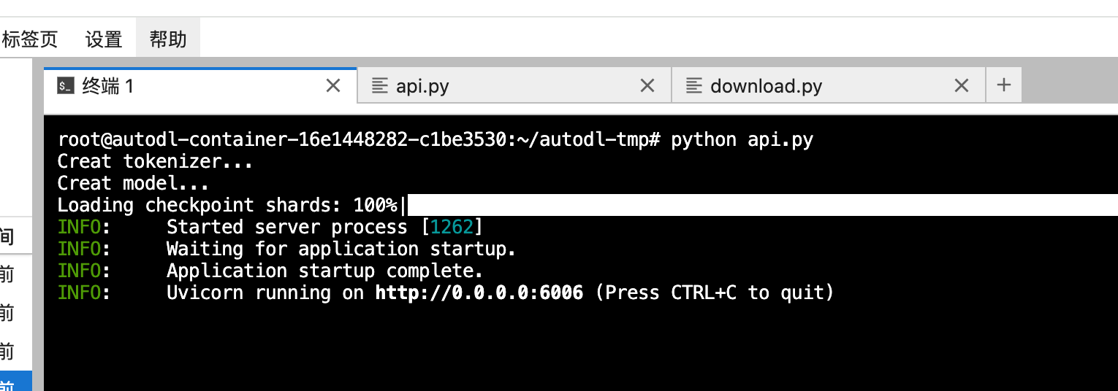Open the 设置 menu
This screenshot has width=1118, height=391.
[x=104, y=39]
